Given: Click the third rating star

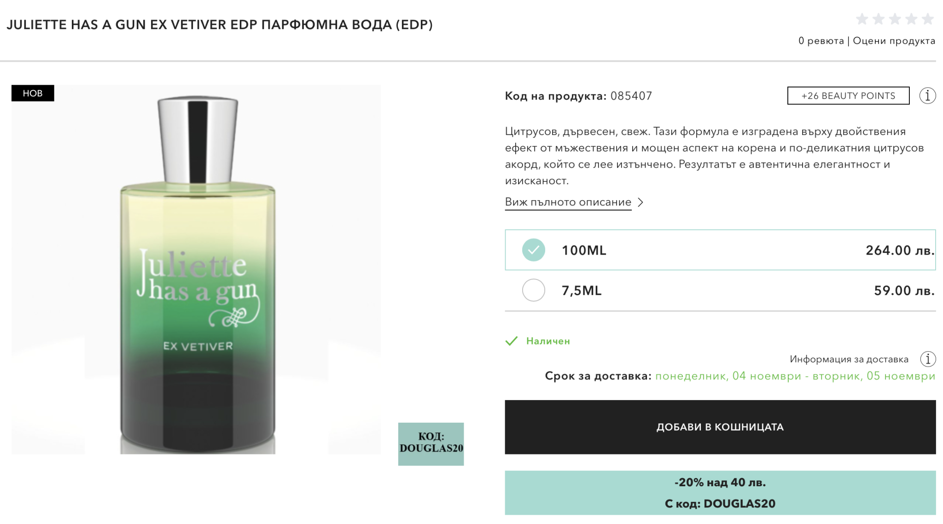Looking at the screenshot, I should (x=895, y=19).
